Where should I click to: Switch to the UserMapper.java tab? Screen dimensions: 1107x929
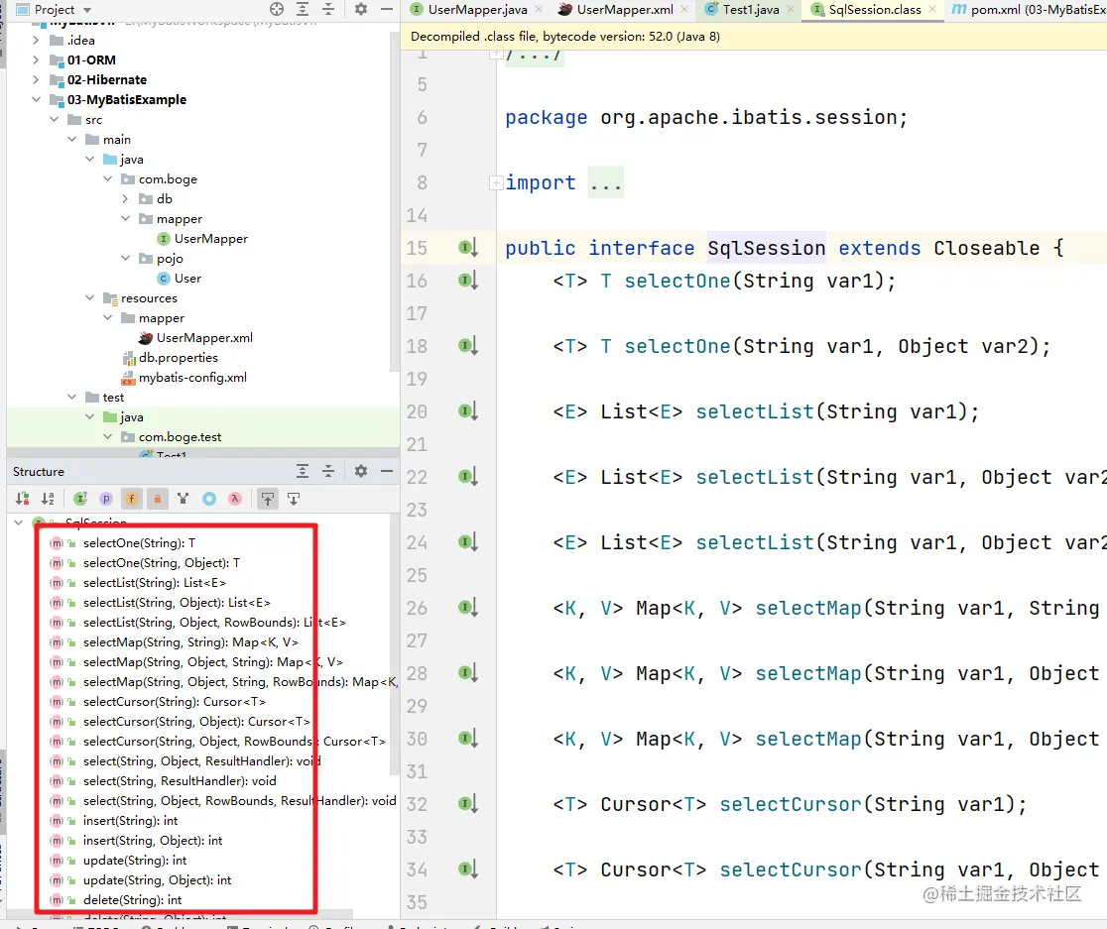477,10
